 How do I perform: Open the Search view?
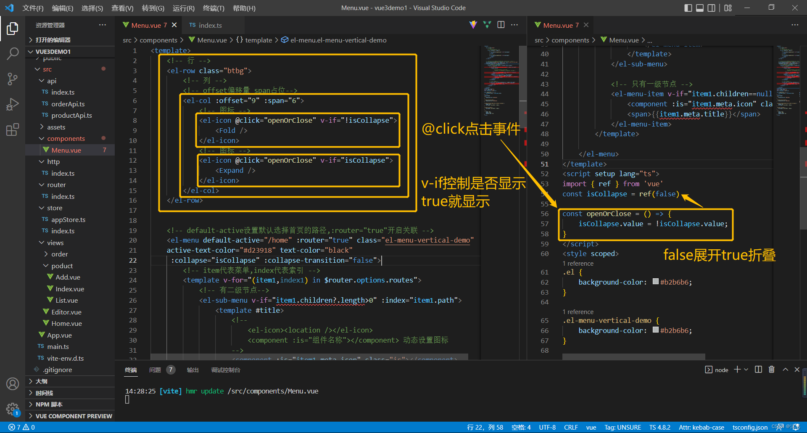coord(13,54)
